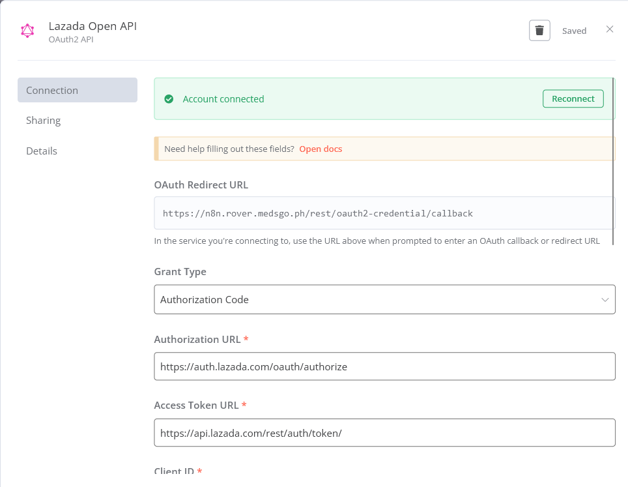Expand the Grant Type dropdown
628x487 pixels.
tap(384, 299)
